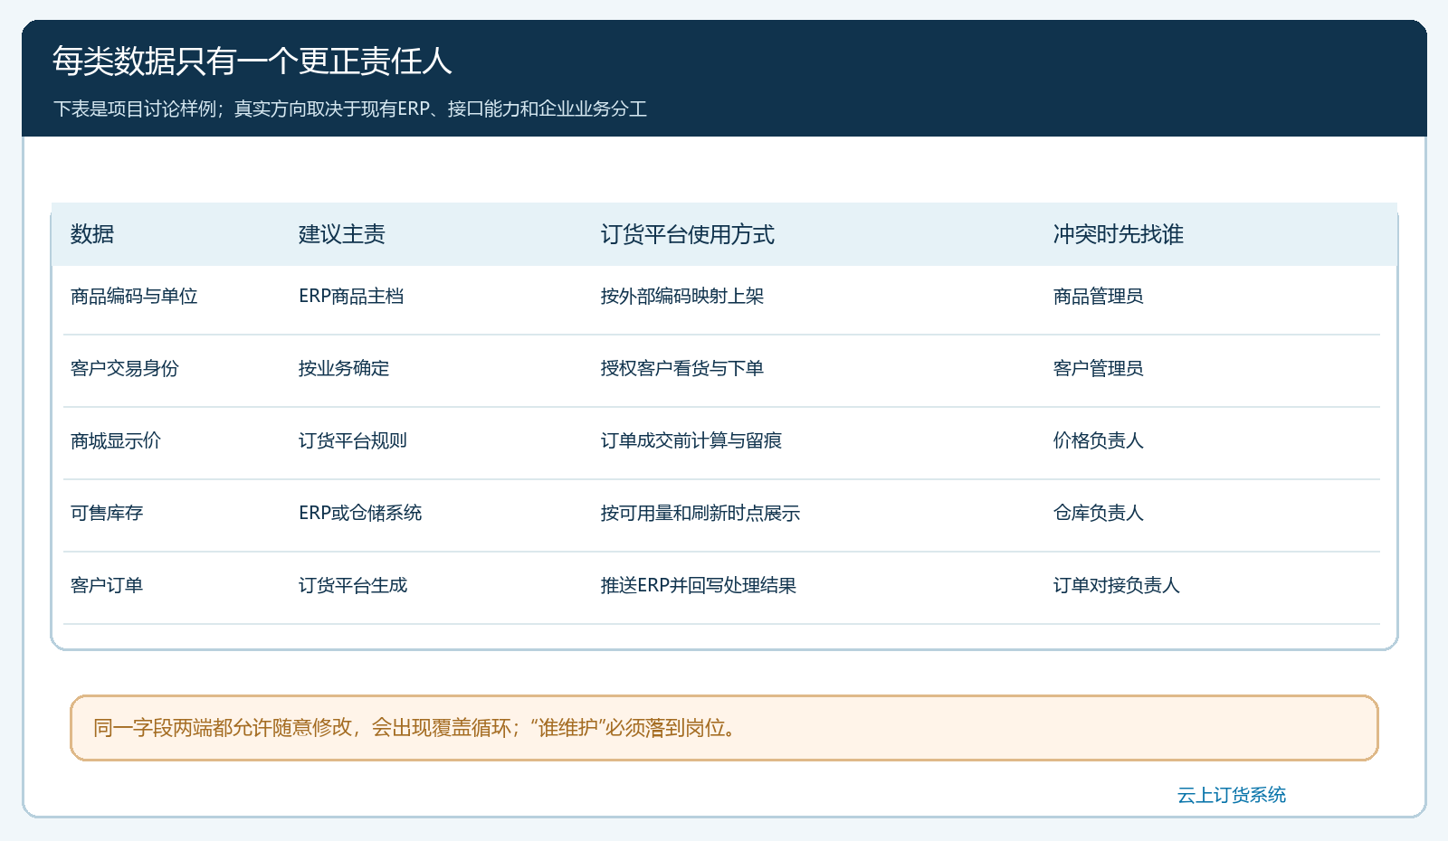Select the 授权客户看货与下单 cell
Image resolution: width=1448 pixels, height=841 pixels.
(x=682, y=368)
